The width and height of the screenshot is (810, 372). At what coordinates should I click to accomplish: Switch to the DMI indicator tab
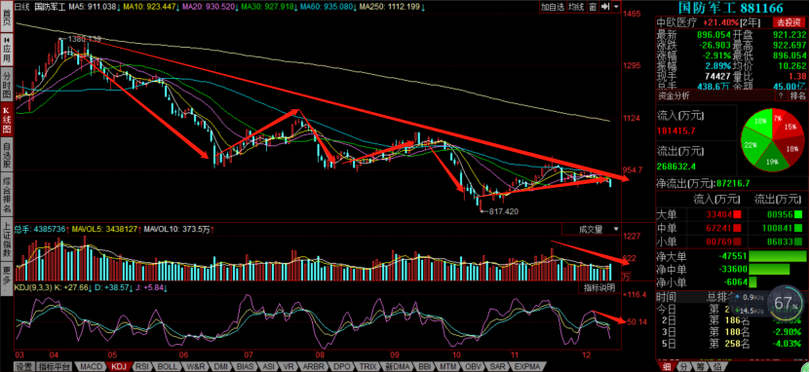[220, 367]
